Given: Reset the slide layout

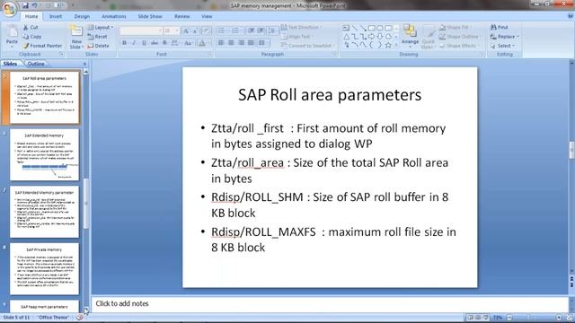Looking at the screenshot, I should 98,37.
